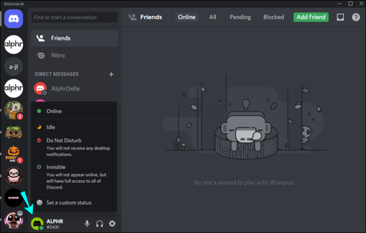Click the ALPHR #5431 username text

click(x=55, y=224)
